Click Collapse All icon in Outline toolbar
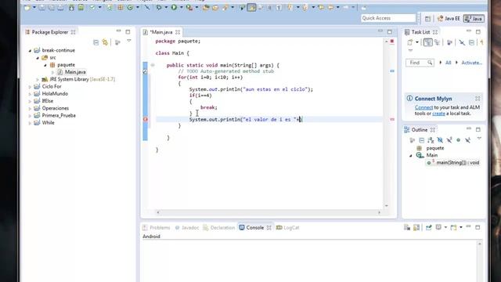This screenshot has width=501, height=282. click(x=422, y=140)
